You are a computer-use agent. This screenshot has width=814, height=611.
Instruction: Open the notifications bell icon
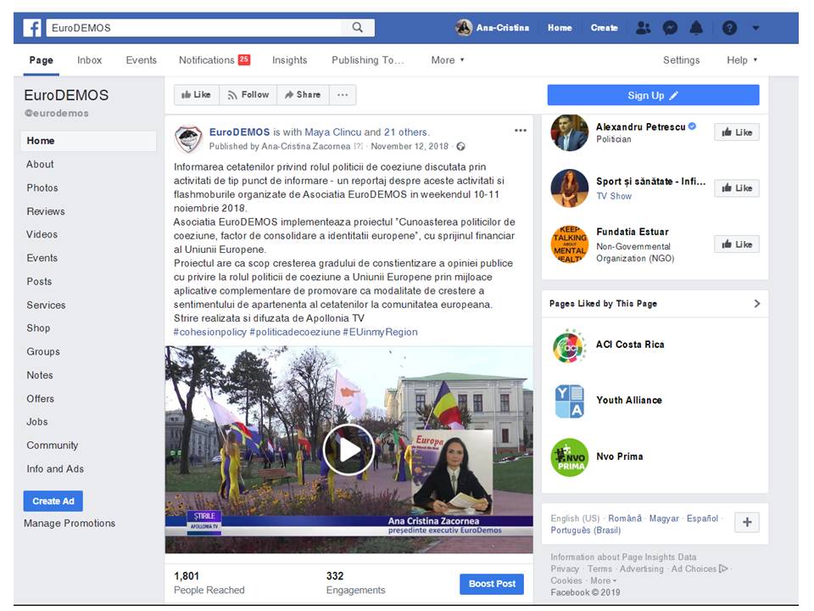click(x=696, y=27)
